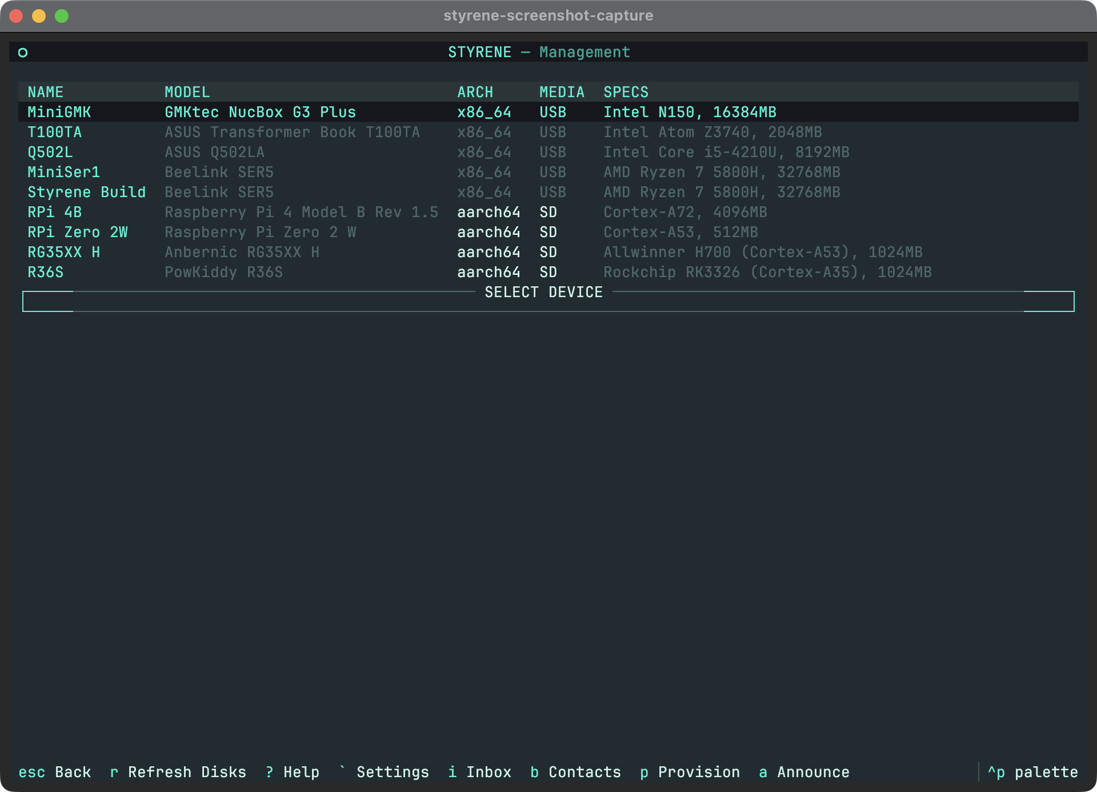1097x792 pixels.
Task: Open the Help screen from footer
Action: pos(291,772)
